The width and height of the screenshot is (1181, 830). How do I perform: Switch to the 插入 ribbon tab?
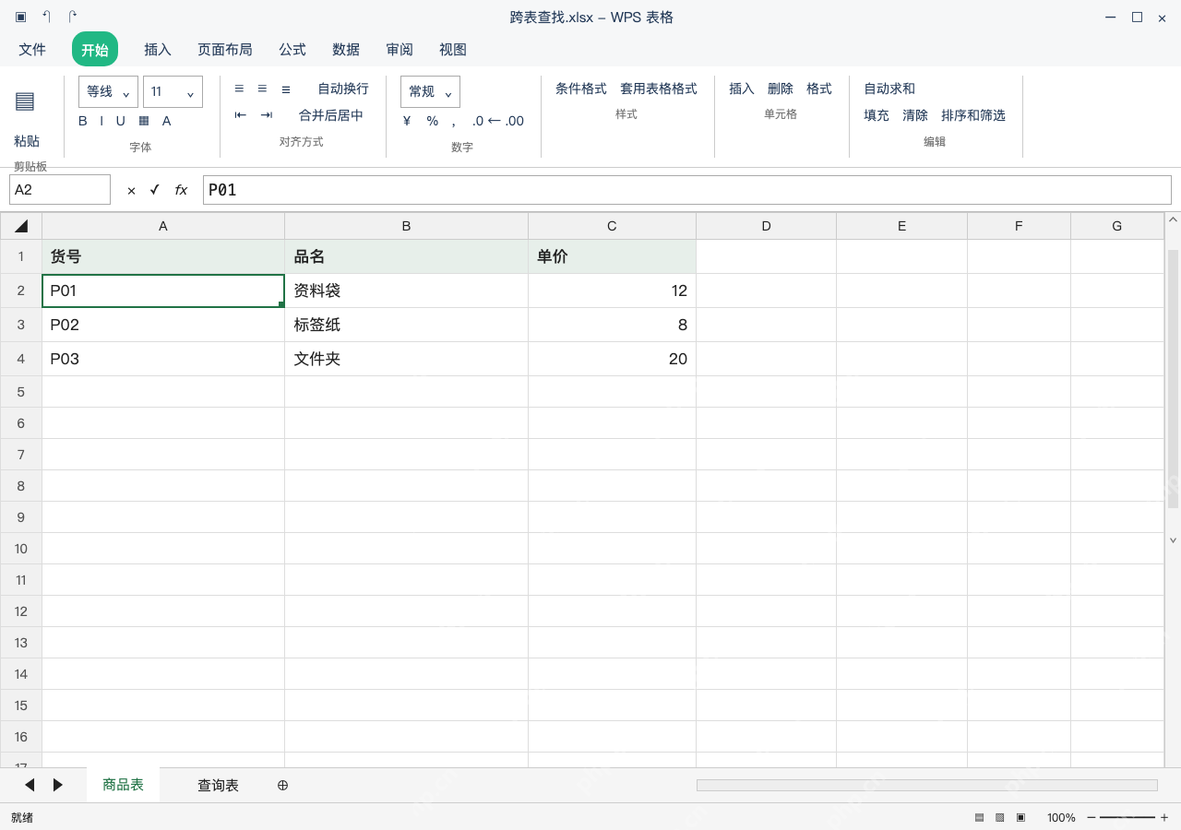coord(158,50)
